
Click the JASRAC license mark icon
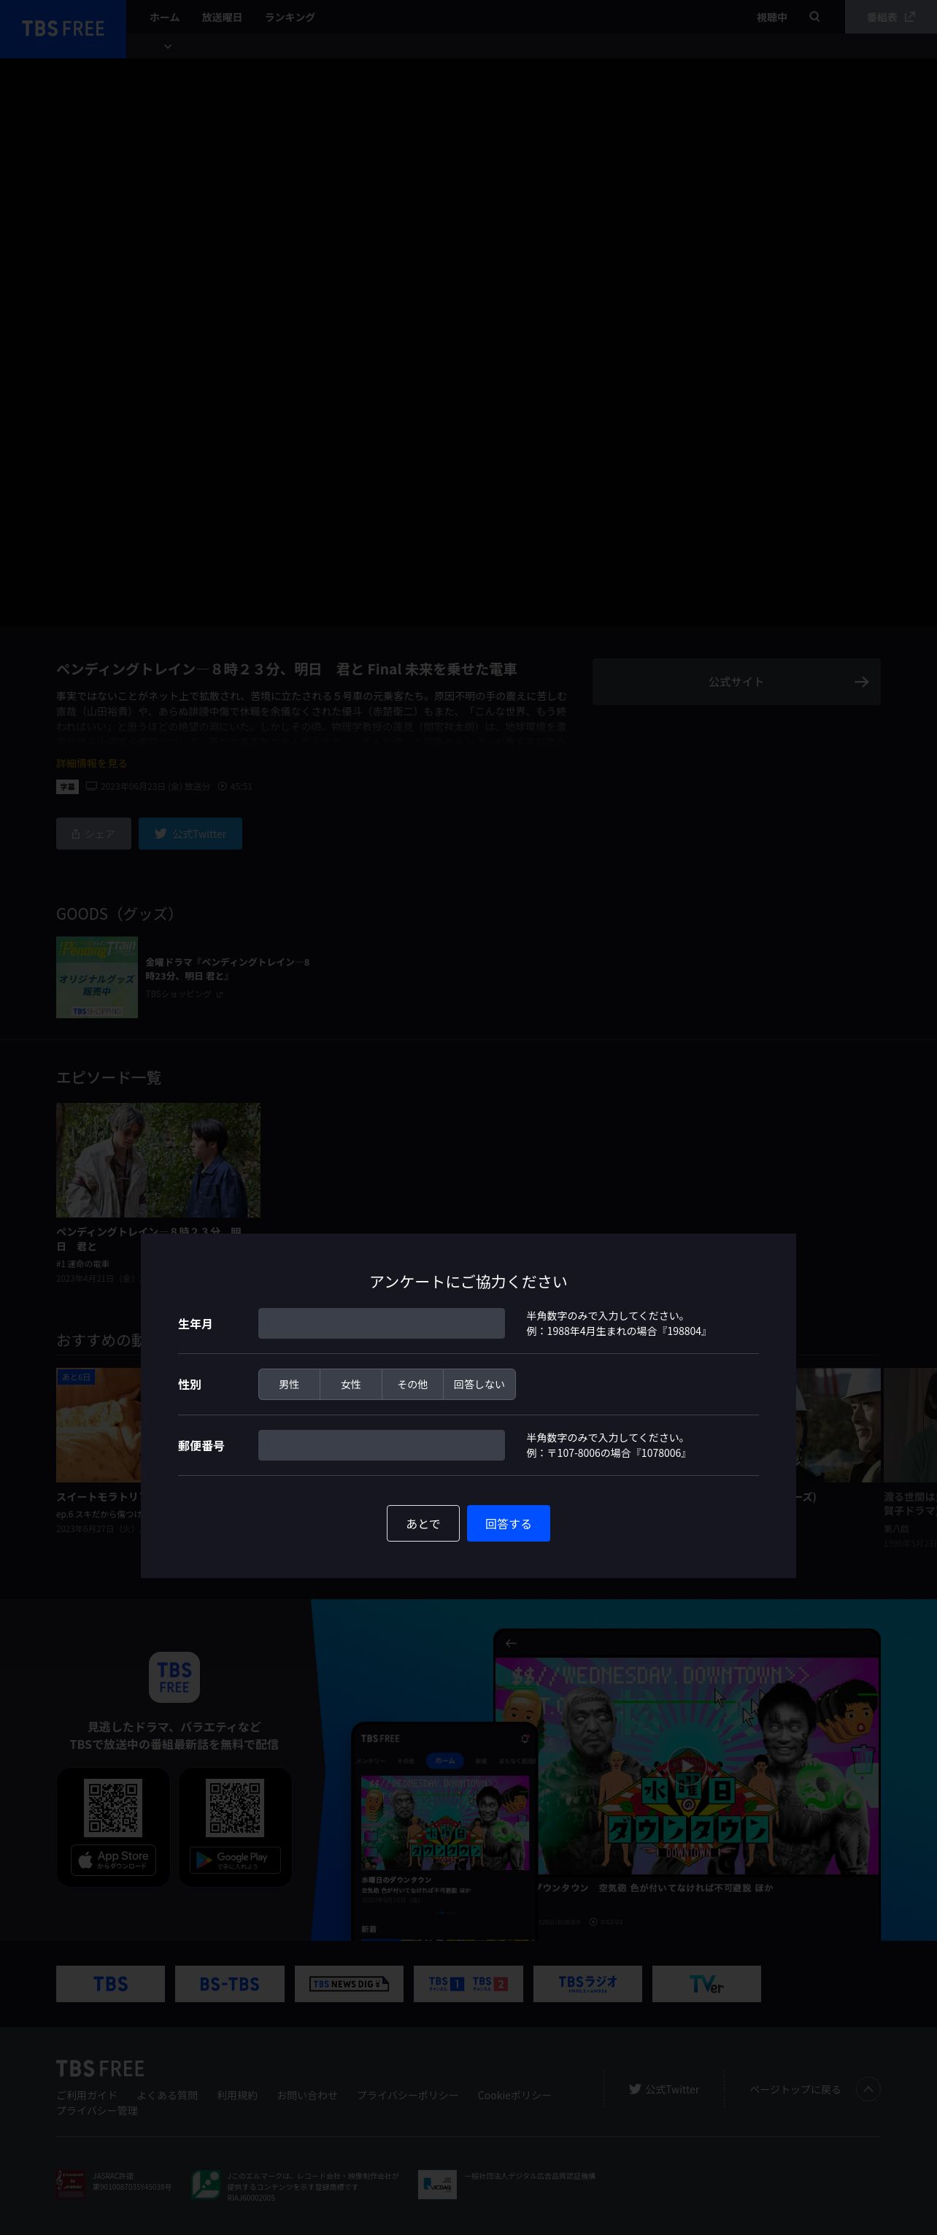pos(71,2183)
